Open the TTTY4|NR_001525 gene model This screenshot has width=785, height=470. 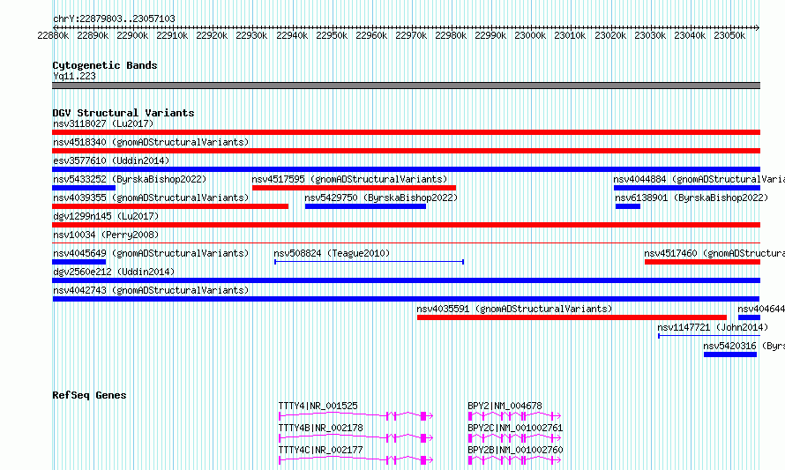click(x=355, y=416)
